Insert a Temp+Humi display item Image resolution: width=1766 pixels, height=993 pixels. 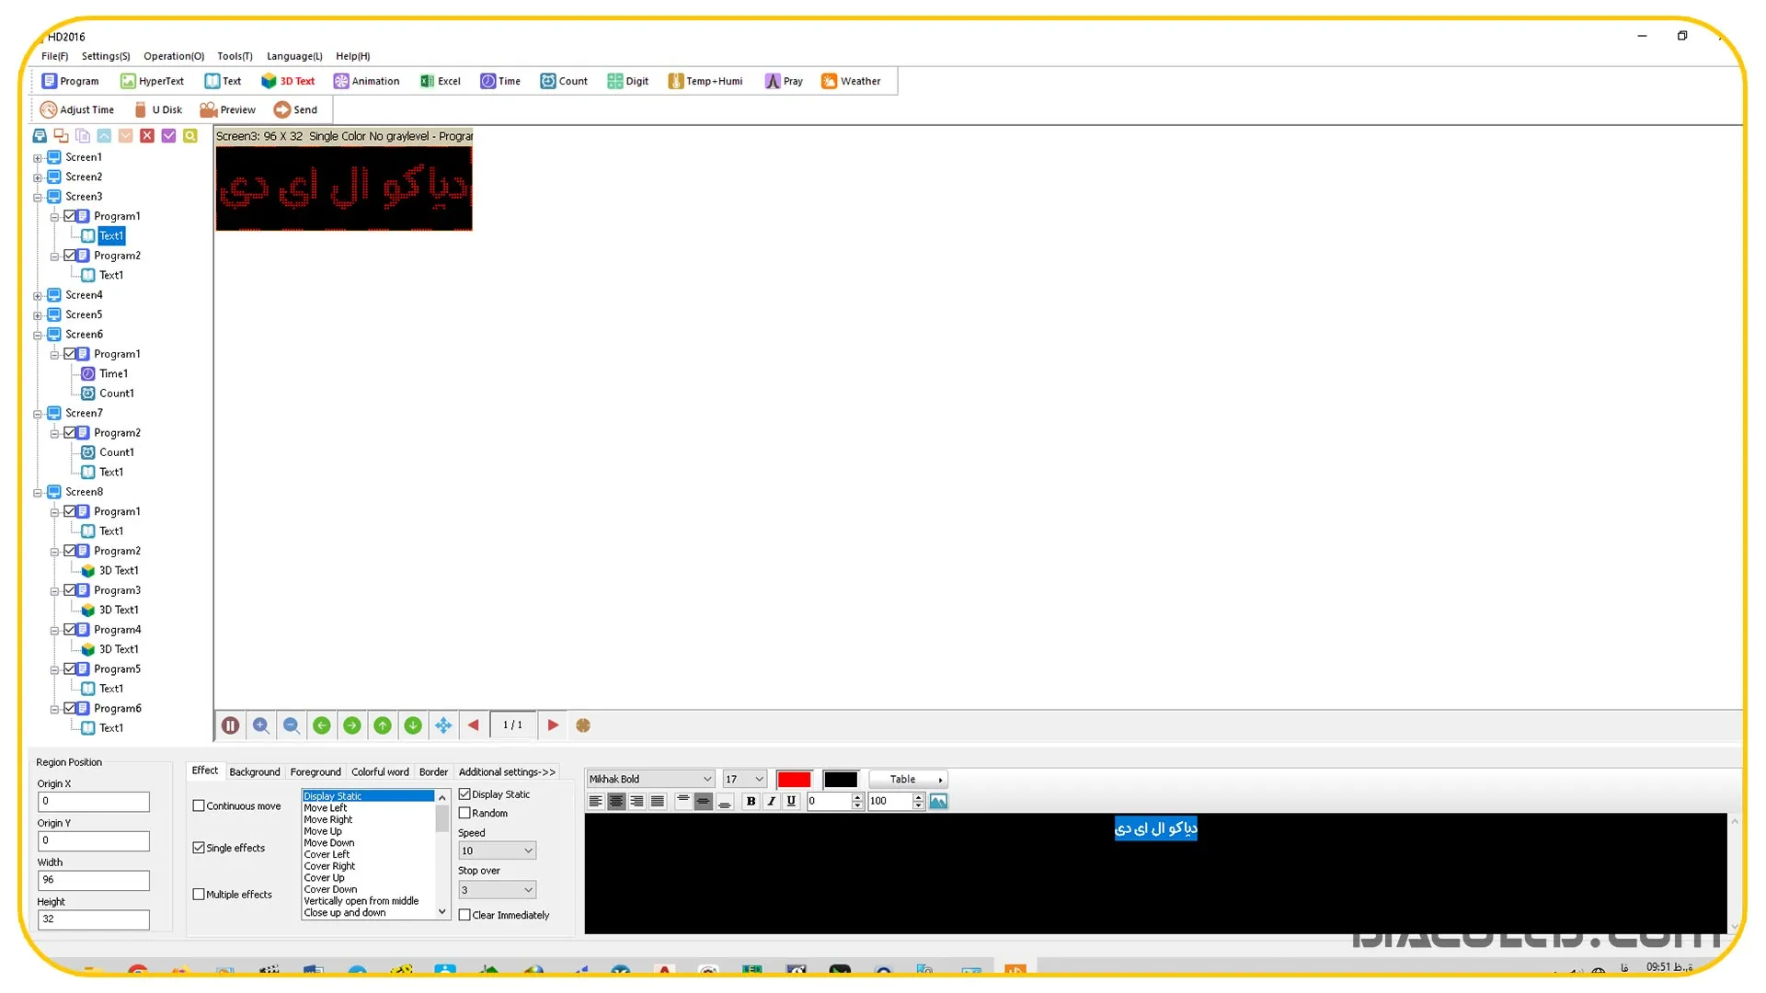[705, 81]
